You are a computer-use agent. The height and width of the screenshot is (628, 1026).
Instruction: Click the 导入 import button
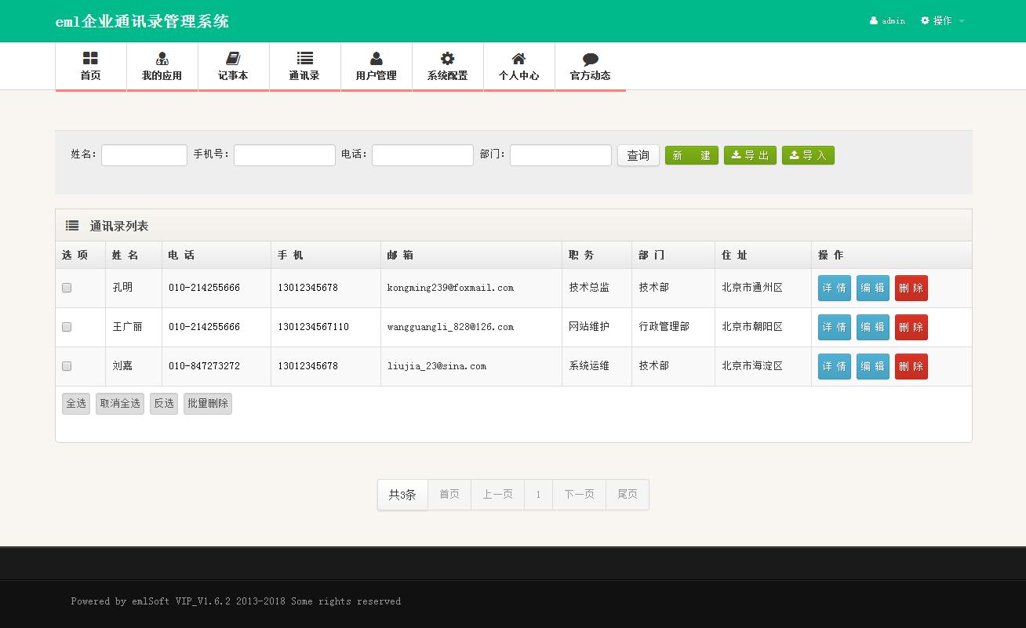[x=808, y=155]
